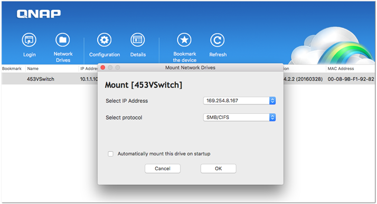Image resolution: width=377 pixels, height=204 pixels.
Task: Enable automatically mount this drive on startup
Action: 110,154
